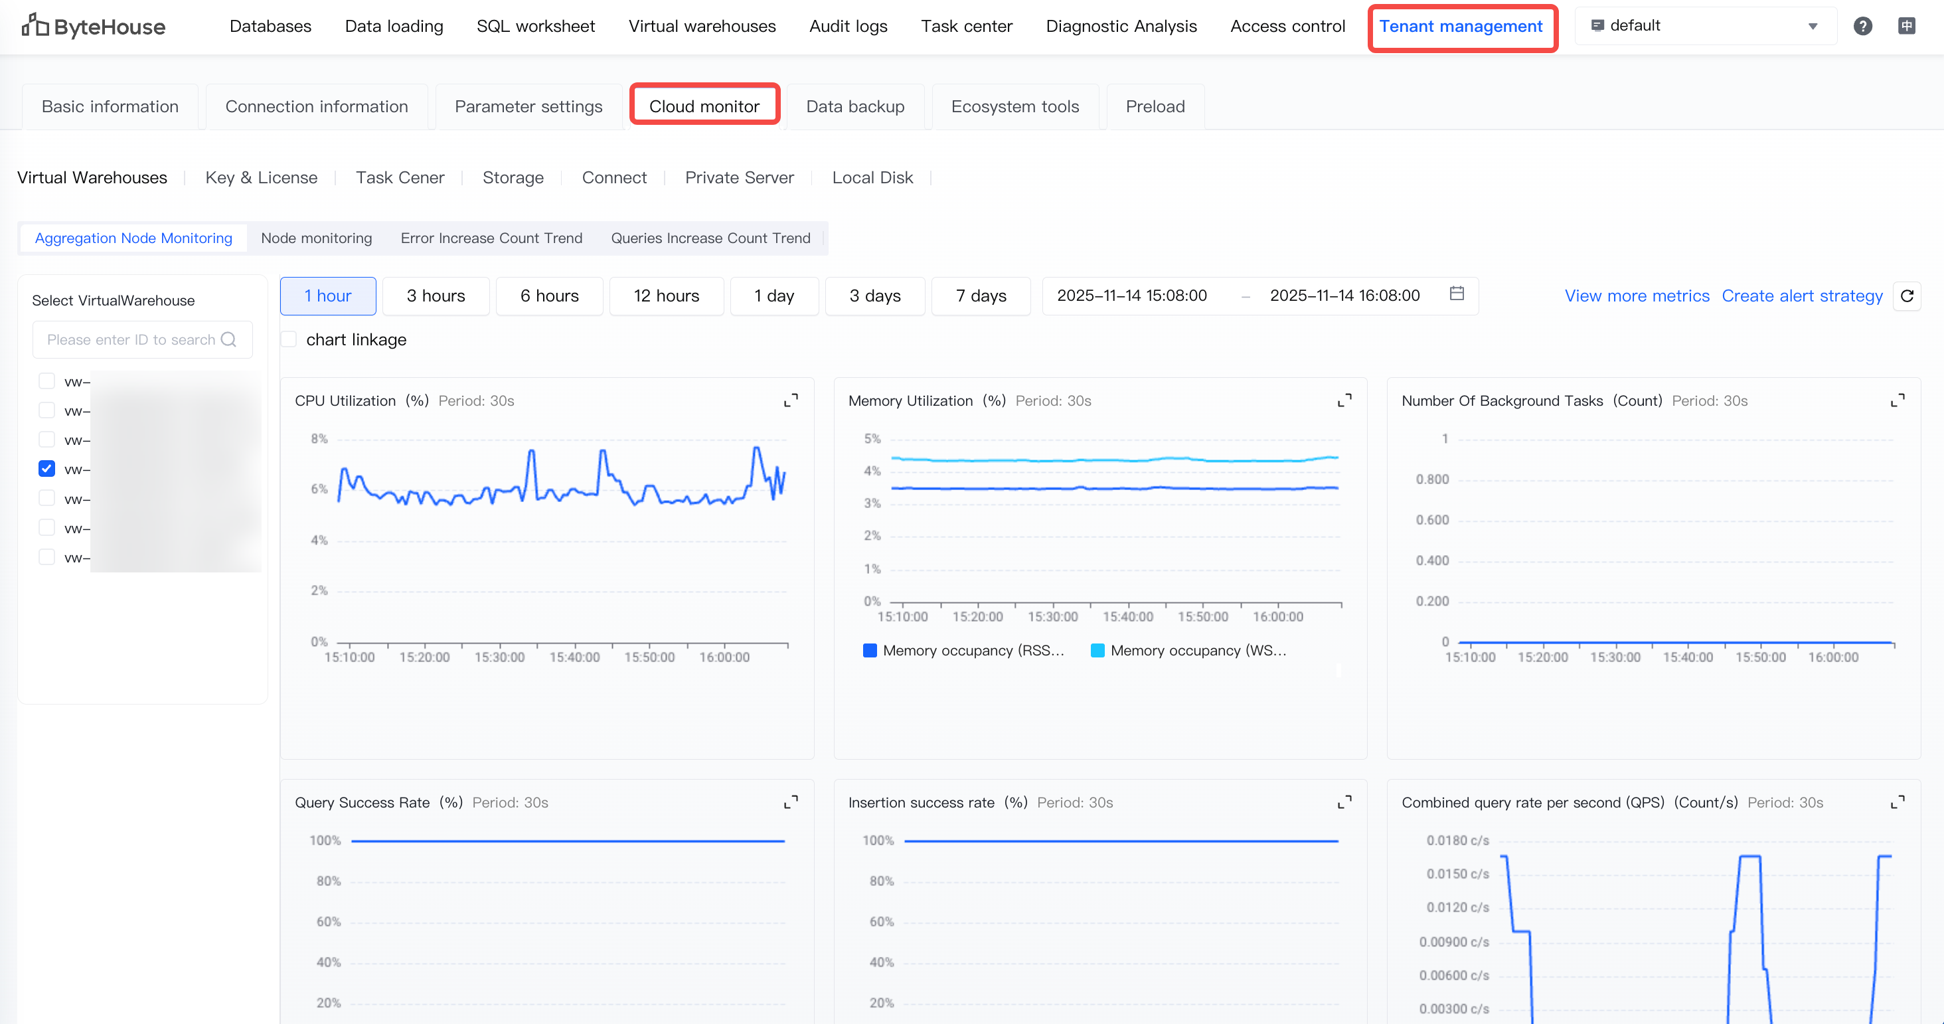Screen dimensions: 1944x1024
Task: Expand Insertion success rate chart
Action: [1344, 802]
